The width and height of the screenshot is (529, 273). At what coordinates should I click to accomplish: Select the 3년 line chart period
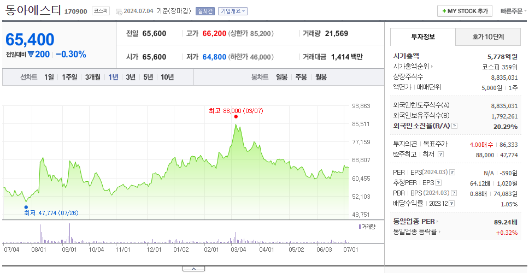[x=131, y=77]
